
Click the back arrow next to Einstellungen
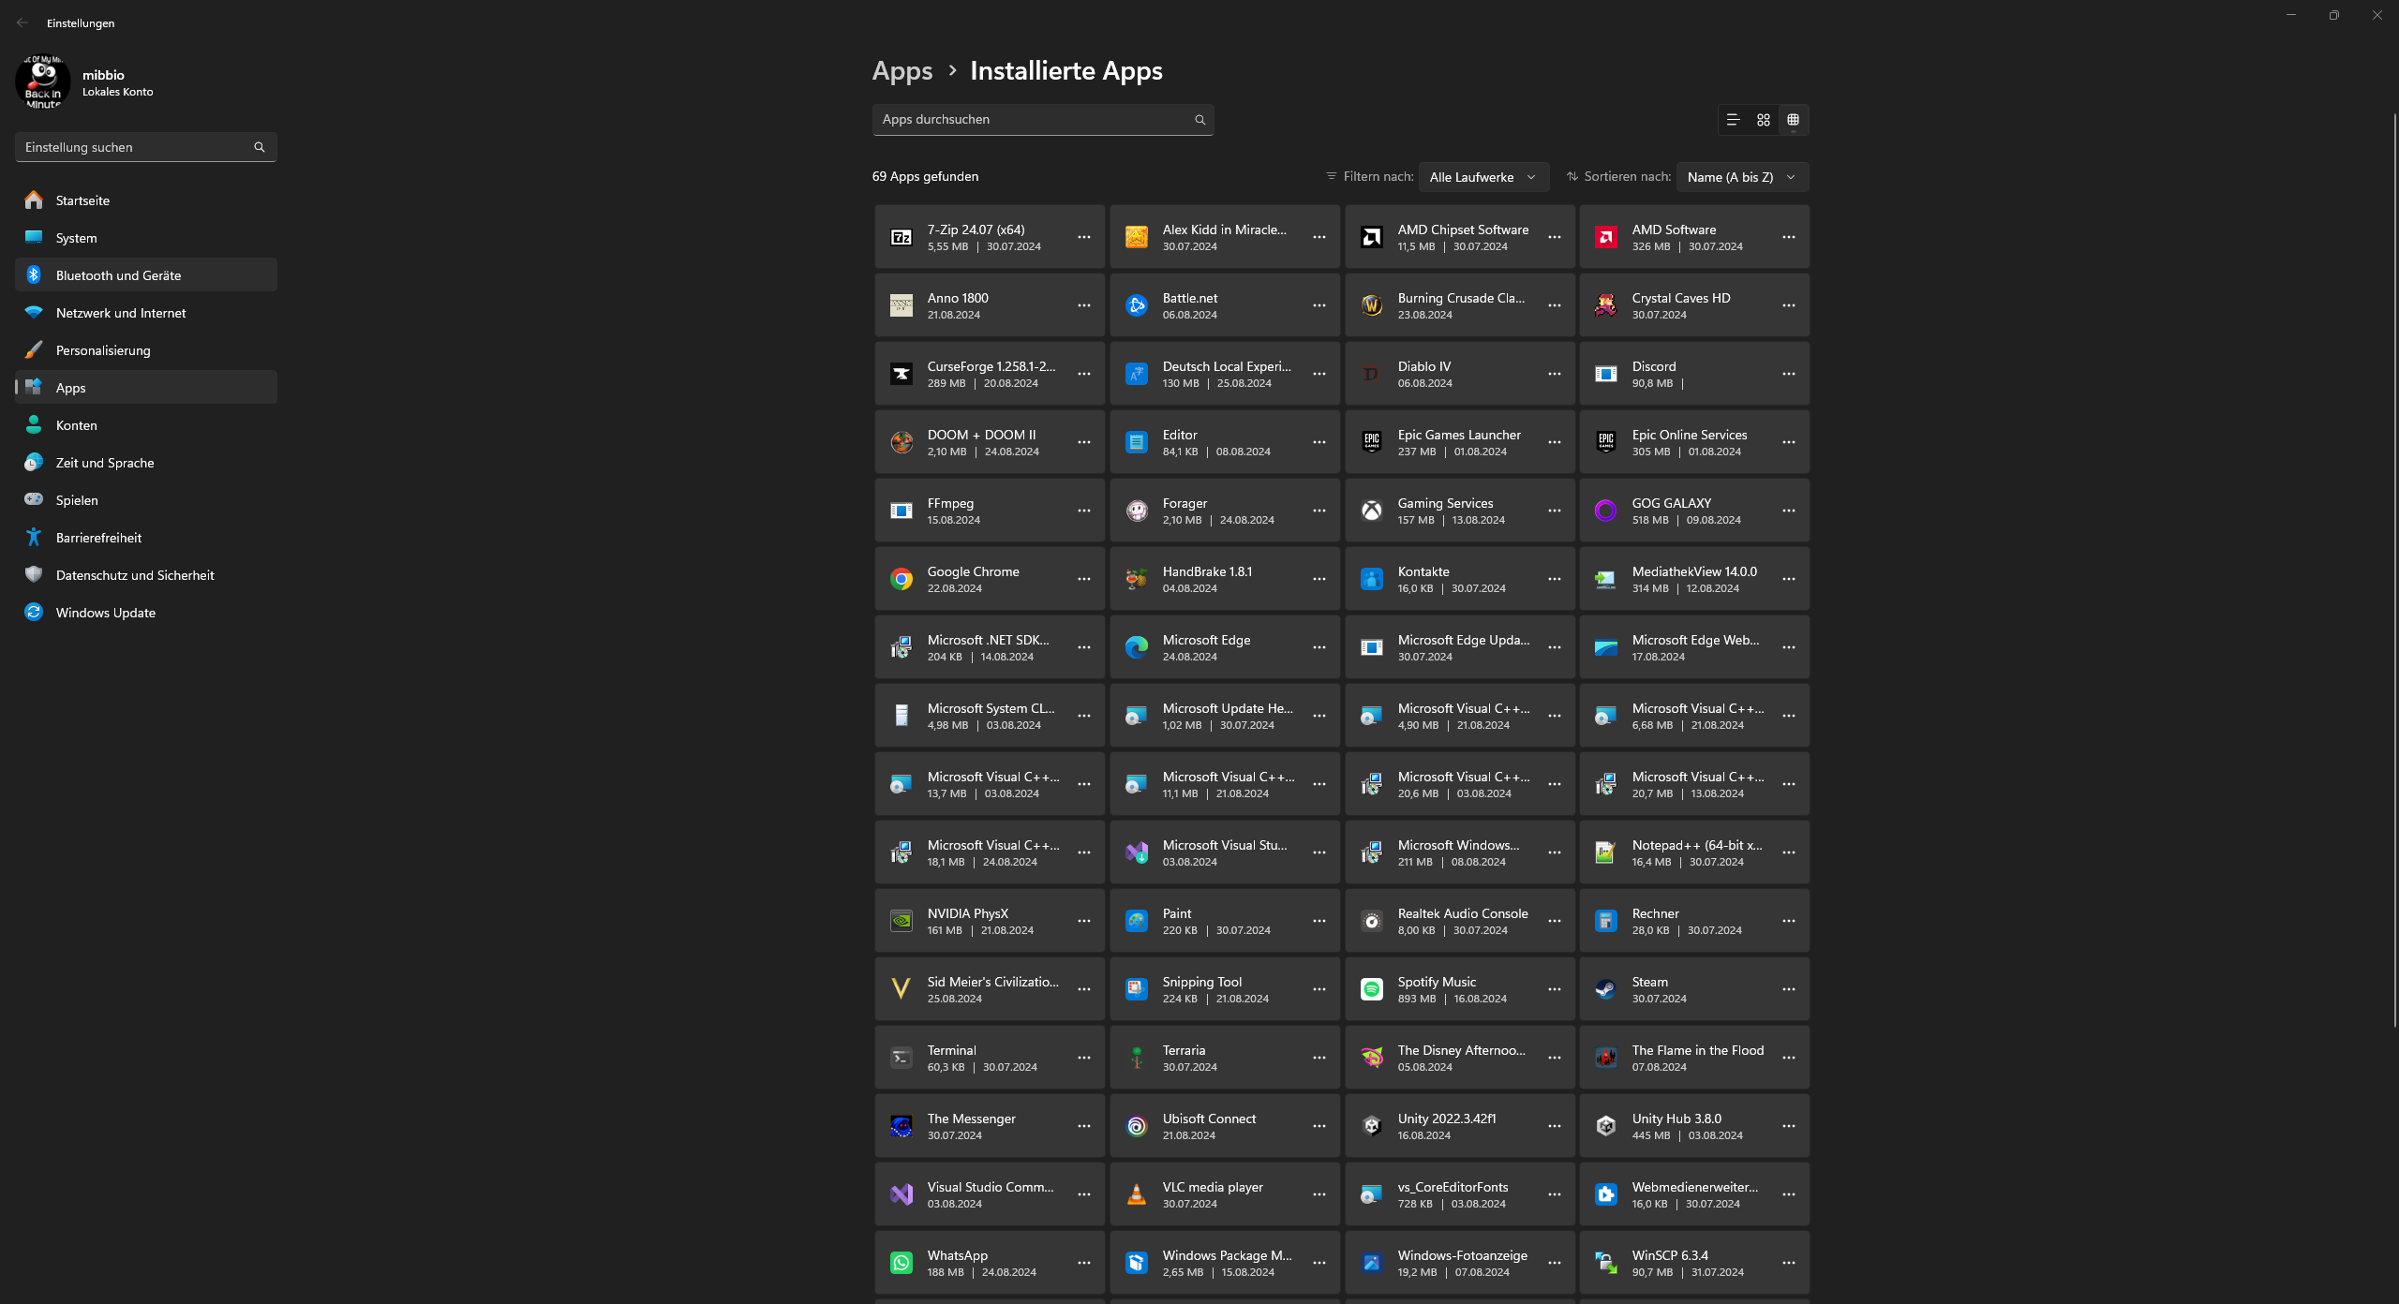(22, 22)
